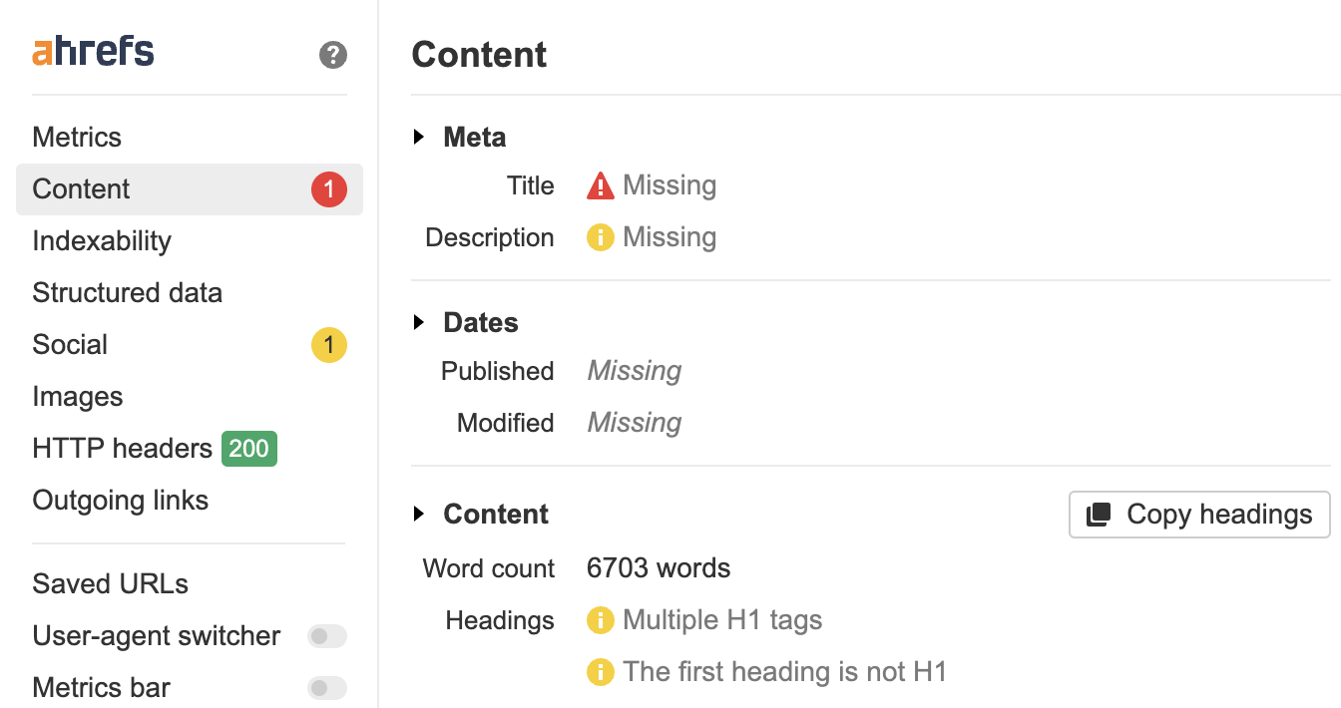1341x708 pixels.
Task: Collapse the Dates section
Action: point(418,322)
